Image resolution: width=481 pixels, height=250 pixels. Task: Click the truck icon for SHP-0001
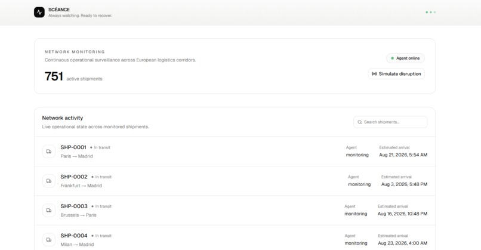49,152
